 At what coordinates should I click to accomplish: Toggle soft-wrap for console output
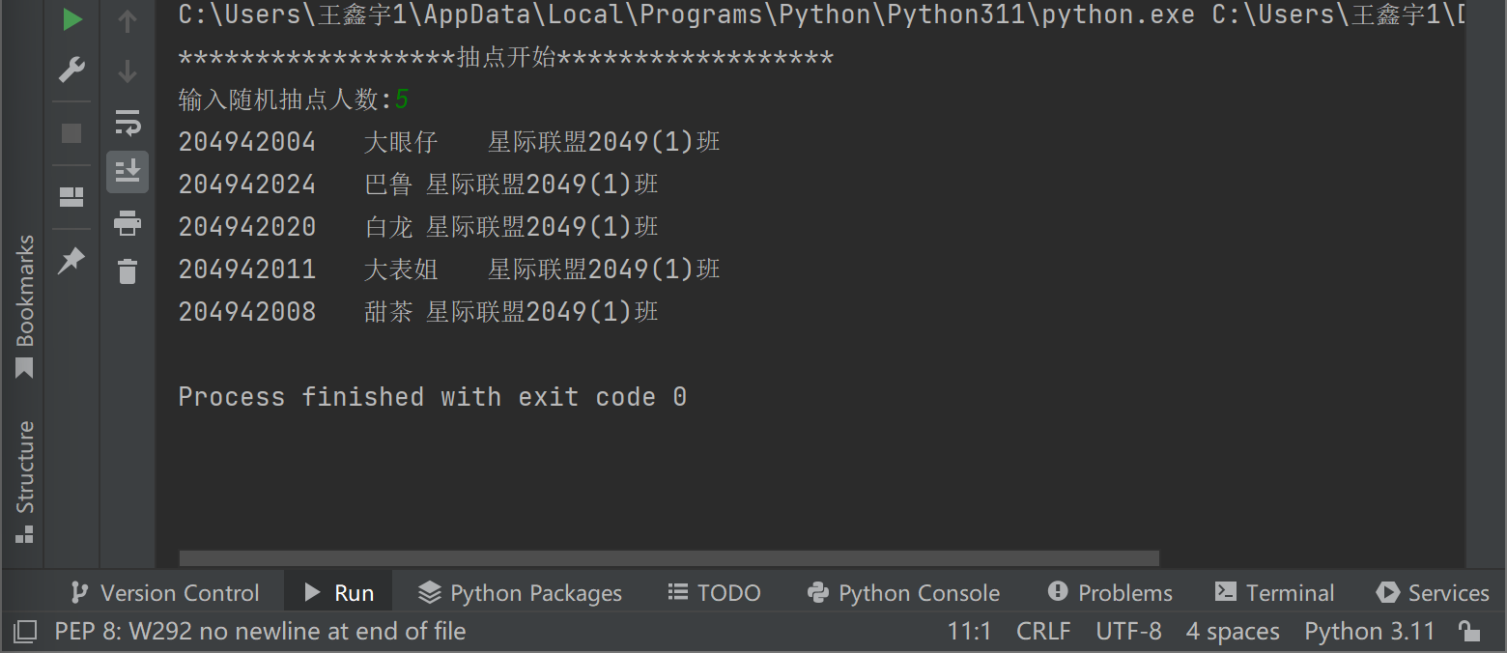[x=128, y=123]
